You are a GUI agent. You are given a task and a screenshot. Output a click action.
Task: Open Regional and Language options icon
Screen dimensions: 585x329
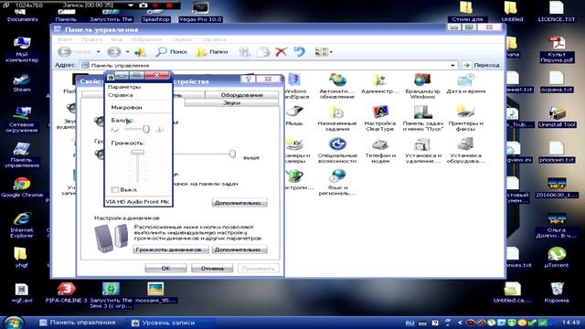[337, 182]
